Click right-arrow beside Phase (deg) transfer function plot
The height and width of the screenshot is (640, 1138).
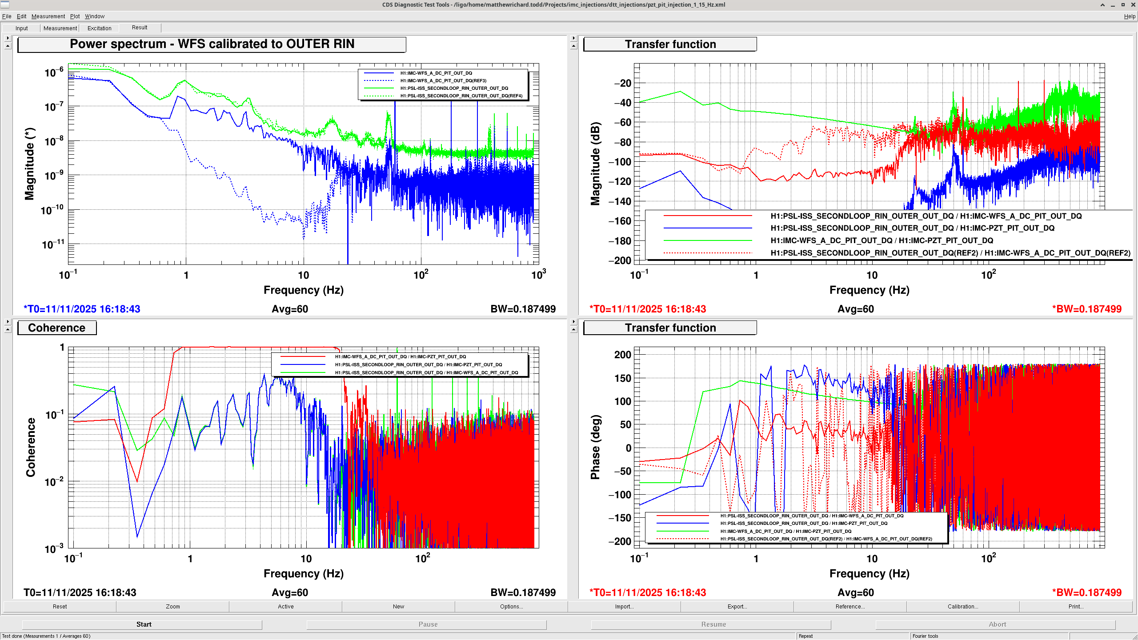[573, 322]
